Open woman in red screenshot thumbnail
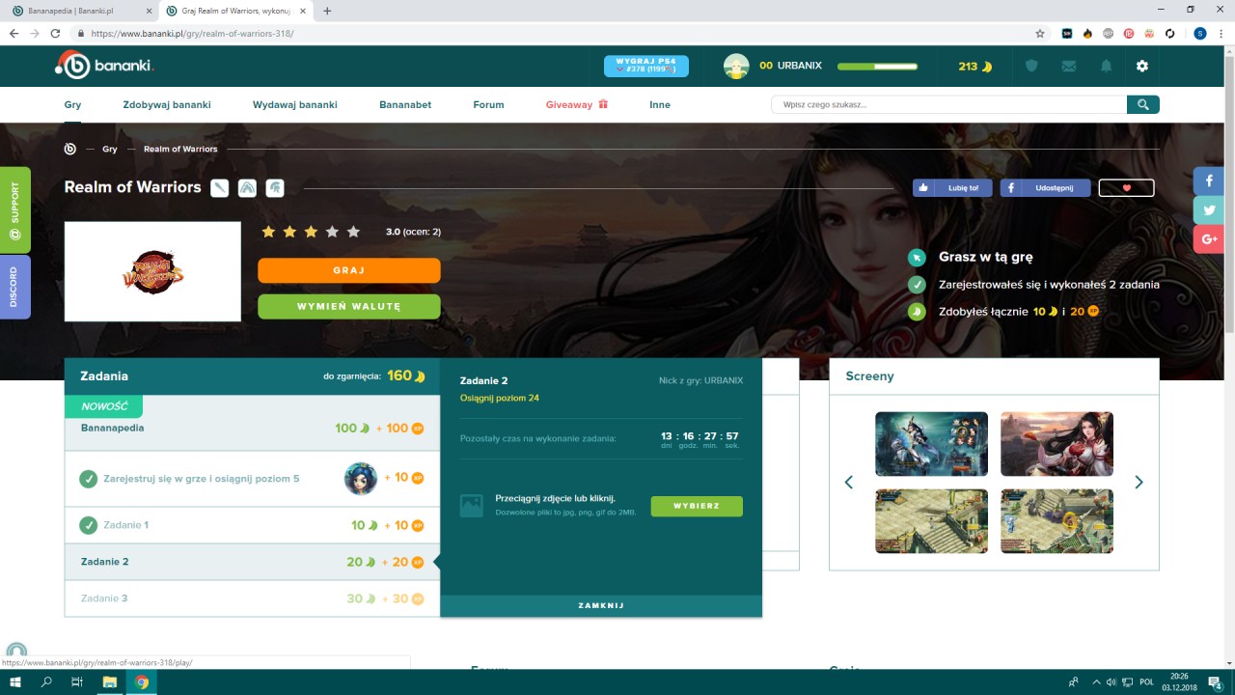 [1057, 444]
